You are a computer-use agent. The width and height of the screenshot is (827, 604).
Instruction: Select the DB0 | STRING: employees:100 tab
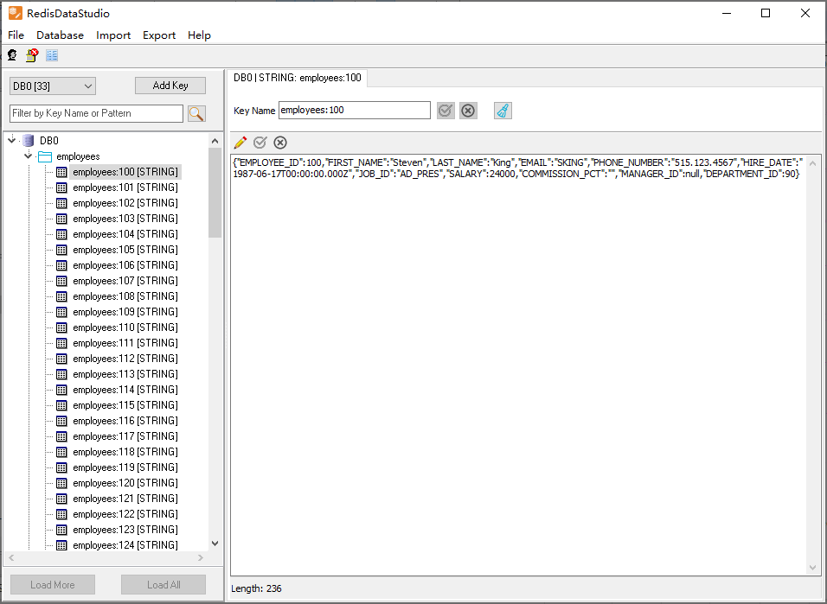click(297, 78)
